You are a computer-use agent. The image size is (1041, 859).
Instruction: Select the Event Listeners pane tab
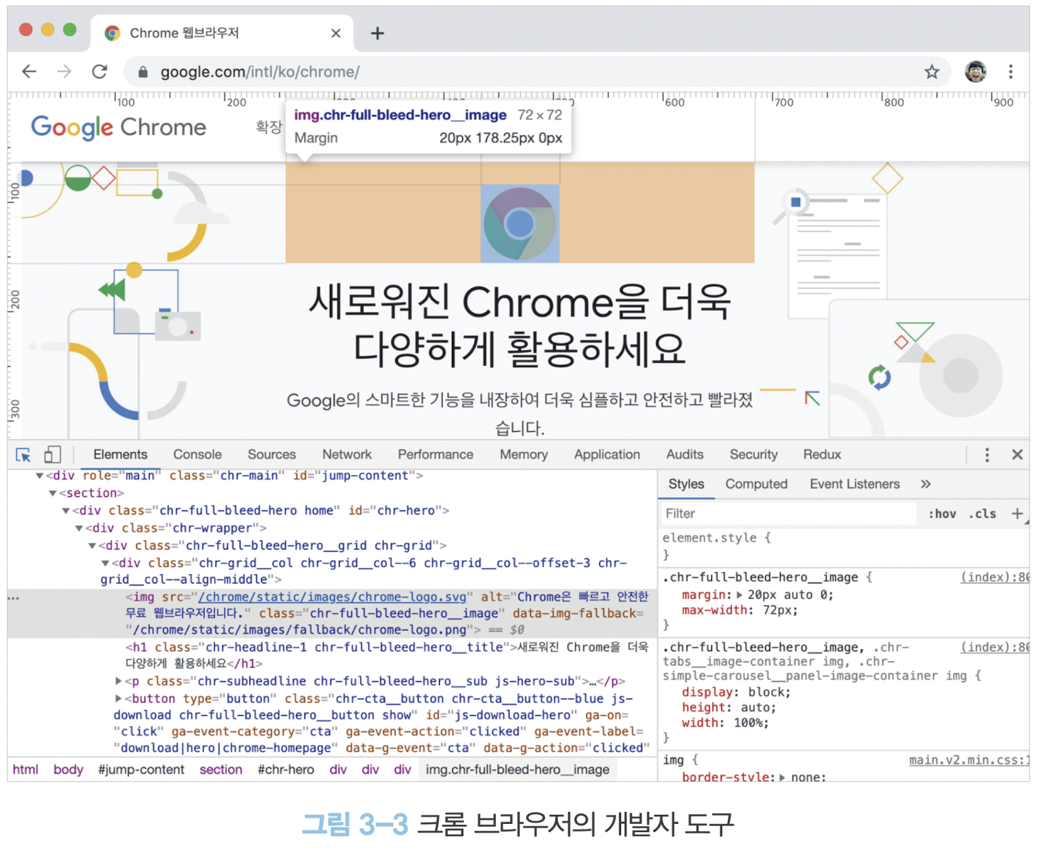(x=855, y=484)
